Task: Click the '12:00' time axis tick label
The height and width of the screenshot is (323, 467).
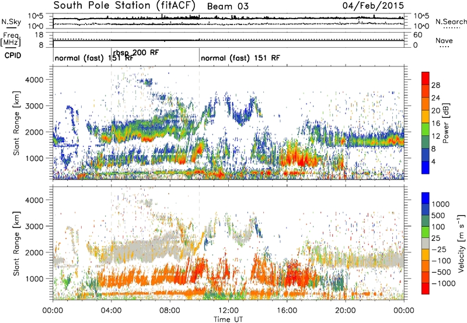Action: (x=228, y=311)
